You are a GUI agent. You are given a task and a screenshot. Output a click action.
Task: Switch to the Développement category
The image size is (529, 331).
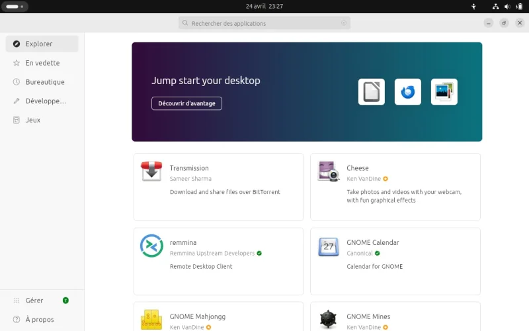[42, 101]
